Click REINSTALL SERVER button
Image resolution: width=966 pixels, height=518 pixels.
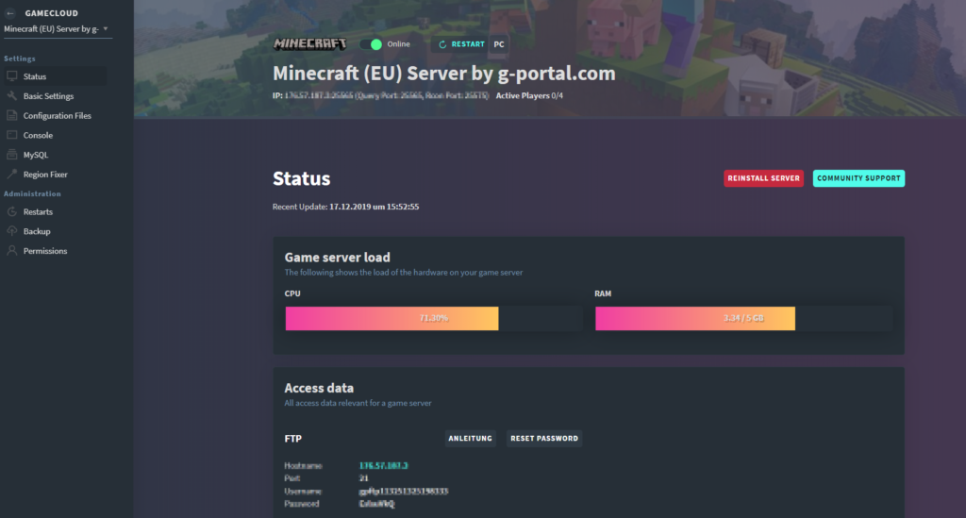click(763, 178)
